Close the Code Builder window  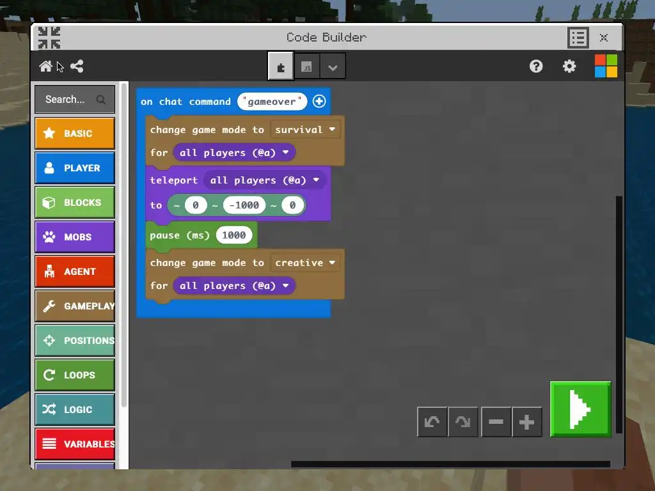click(603, 38)
